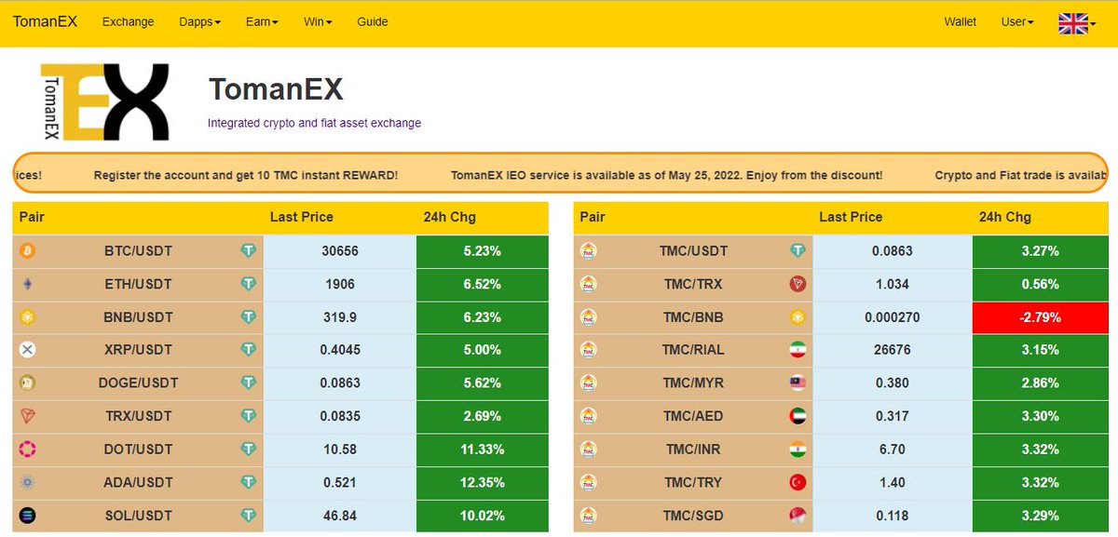
Task: Click the Singapore flag in TMC/SGD row
Action: (x=798, y=515)
